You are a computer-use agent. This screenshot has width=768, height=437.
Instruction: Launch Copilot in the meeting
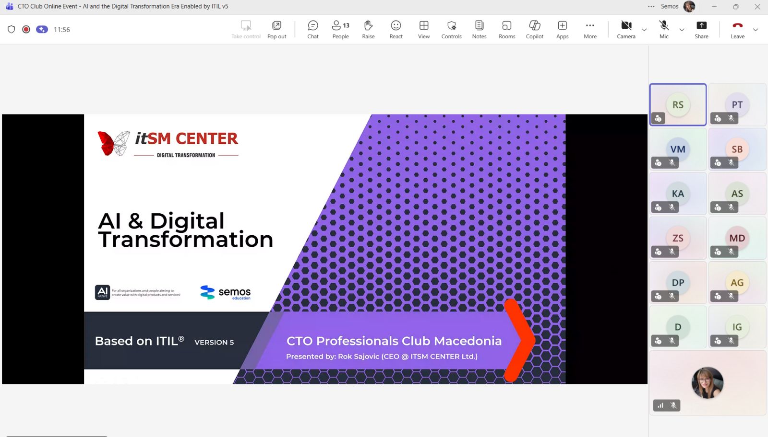point(534,29)
